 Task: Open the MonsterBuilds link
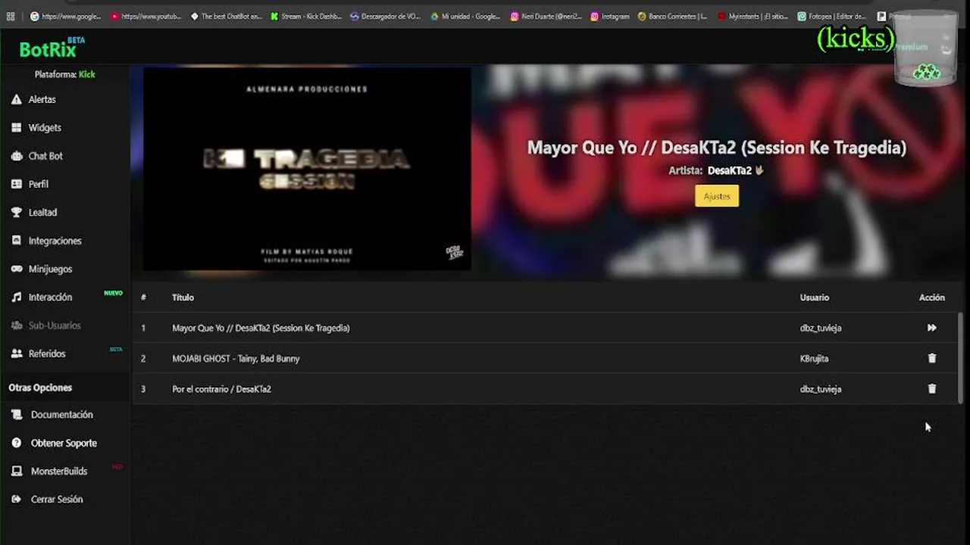point(59,471)
